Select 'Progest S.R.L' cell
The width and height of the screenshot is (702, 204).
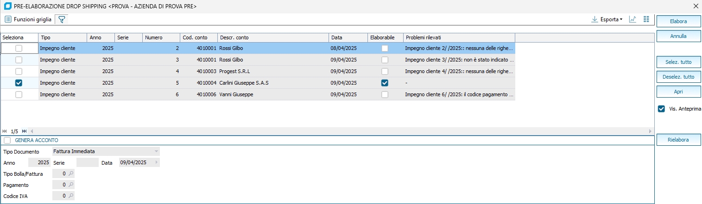pyautogui.click(x=273, y=71)
